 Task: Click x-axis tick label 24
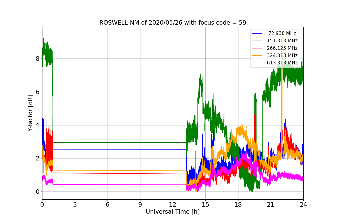pos(303,204)
